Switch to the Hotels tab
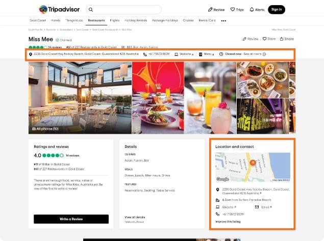This screenshot has height=241, width=324. coord(56,20)
